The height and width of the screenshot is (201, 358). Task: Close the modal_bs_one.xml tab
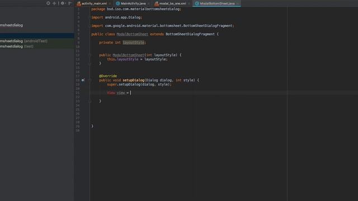point(189,3)
